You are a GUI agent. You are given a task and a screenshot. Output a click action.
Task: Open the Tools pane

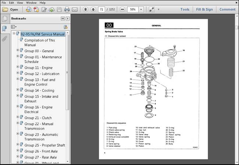pyautogui.click(x=185, y=10)
